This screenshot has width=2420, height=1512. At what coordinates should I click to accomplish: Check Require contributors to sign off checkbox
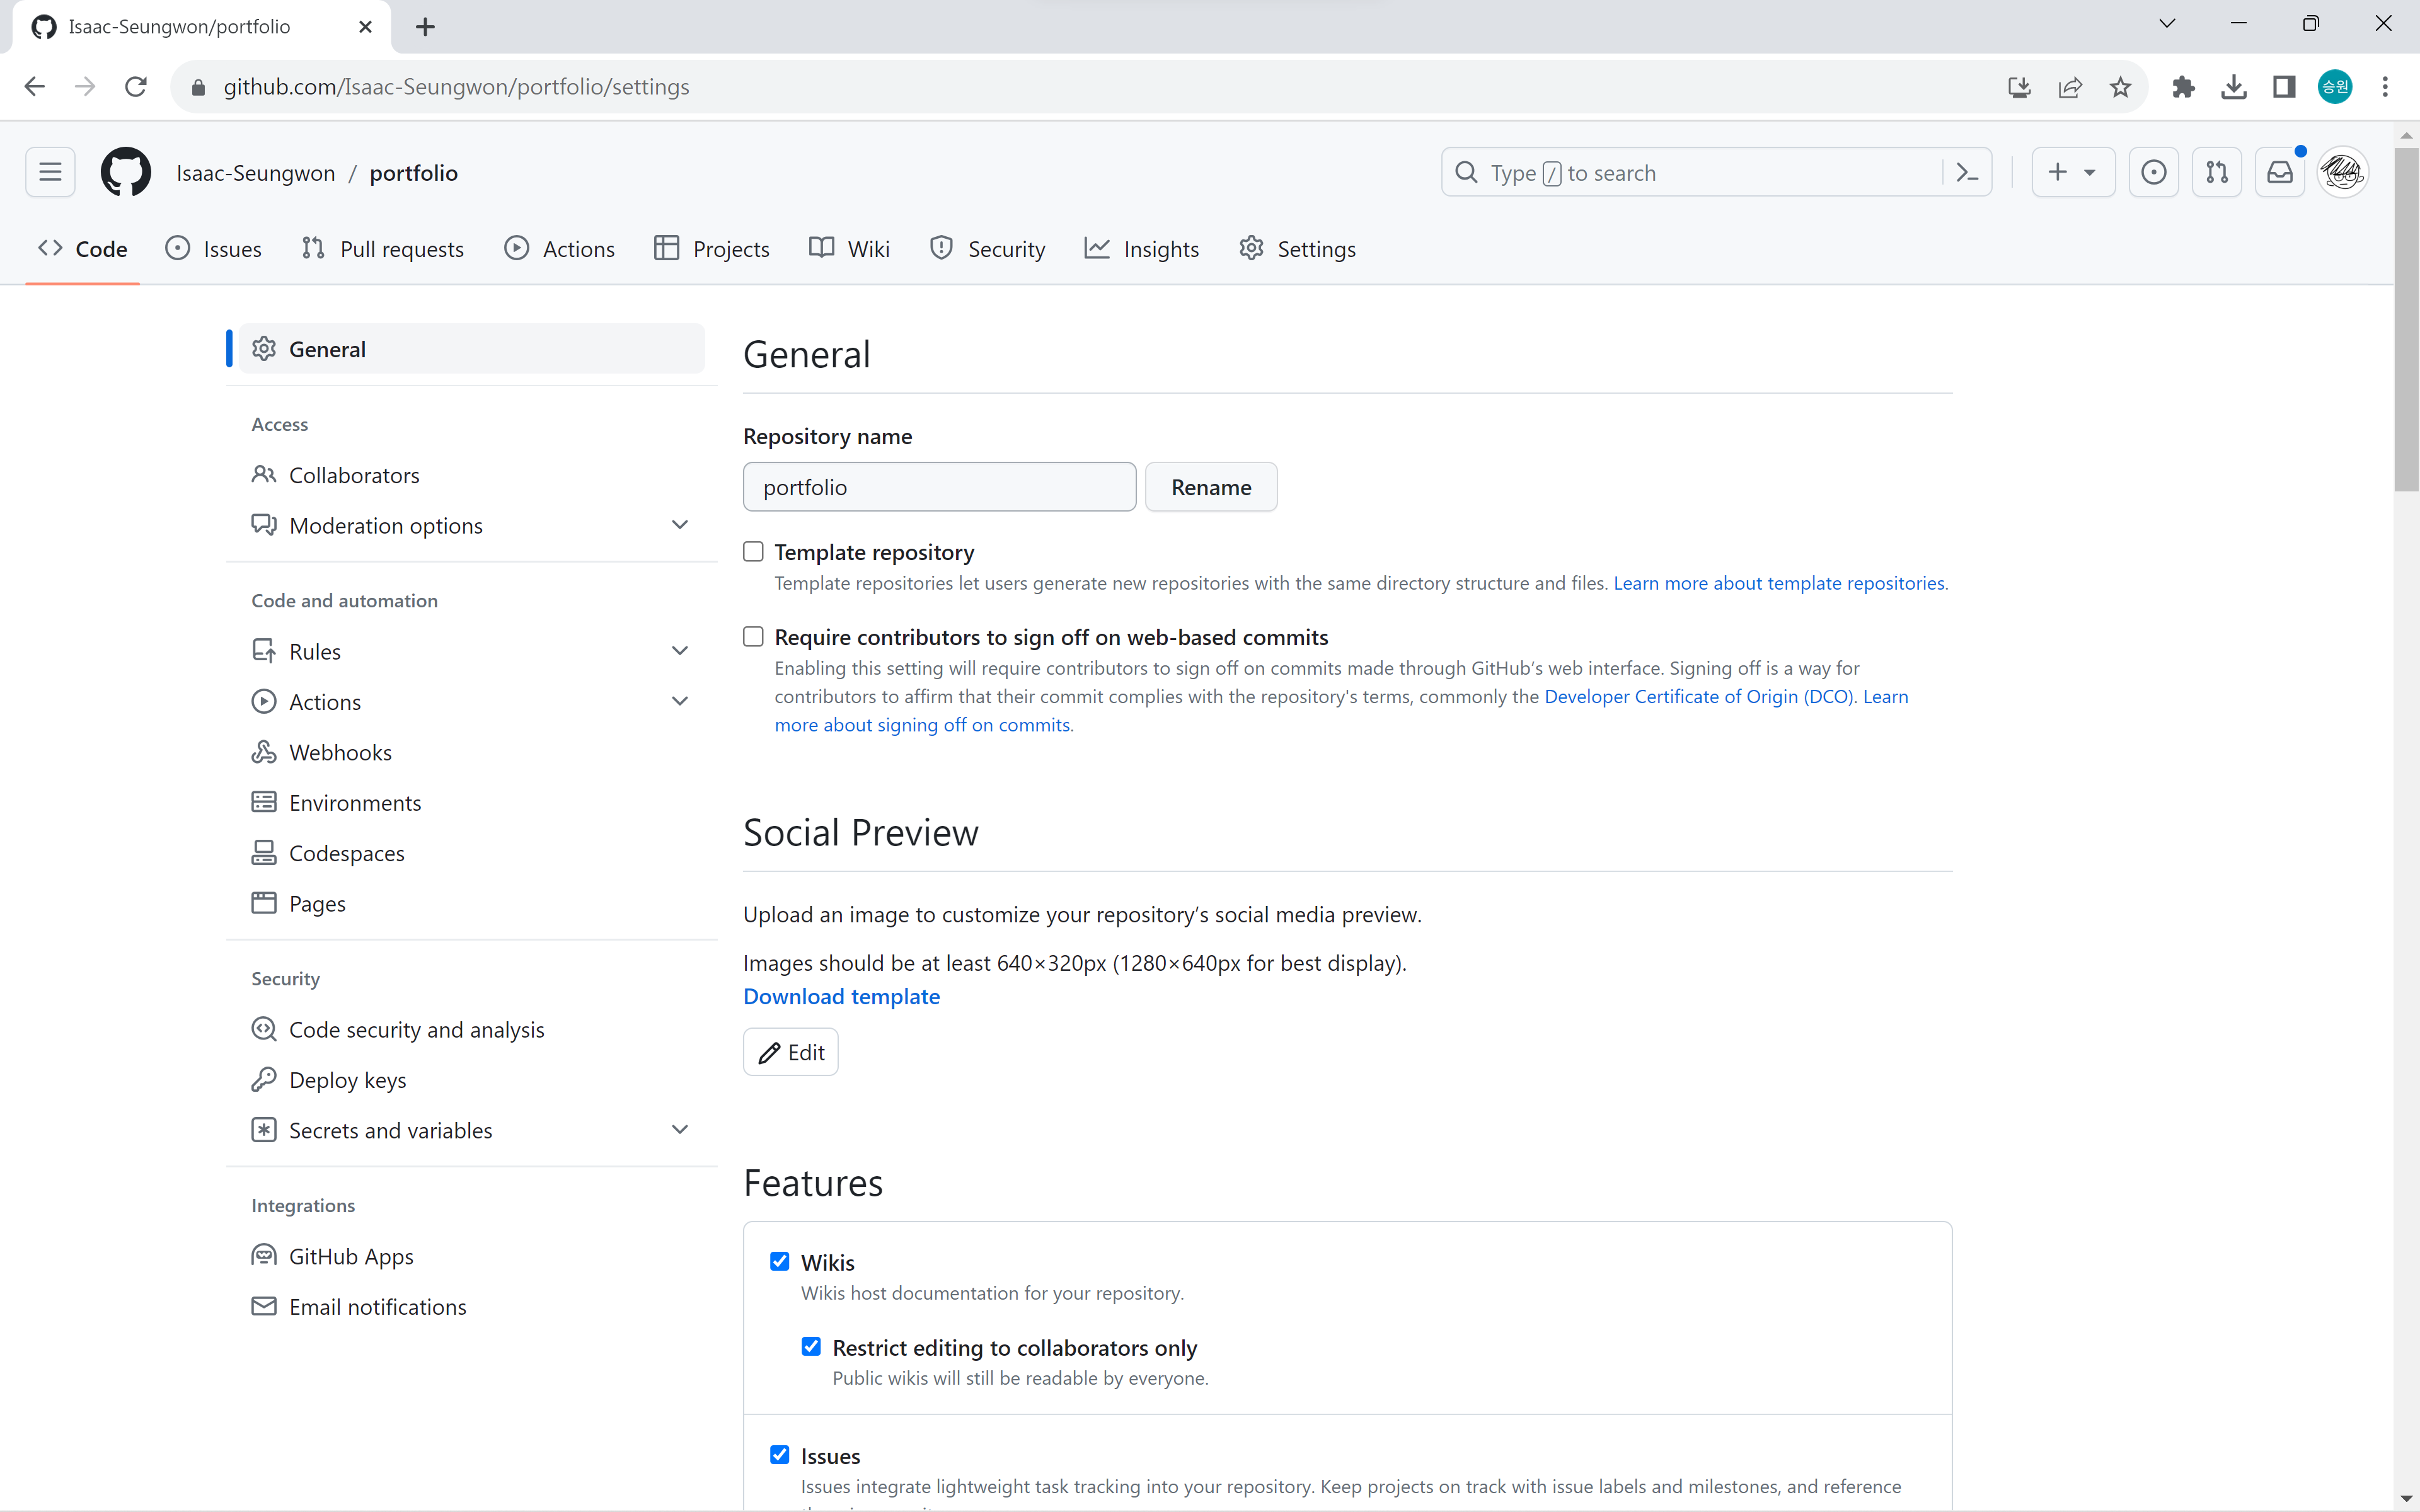click(753, 636)
